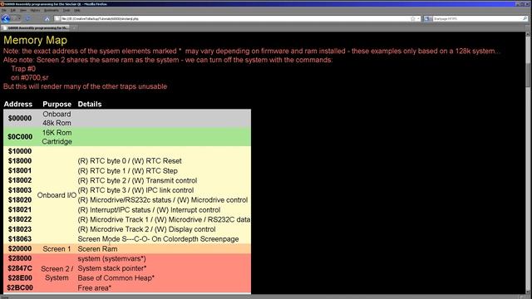Click RTC byte 0 / RTC Reset detail
532x299 pixels.
tap(130, 161)
